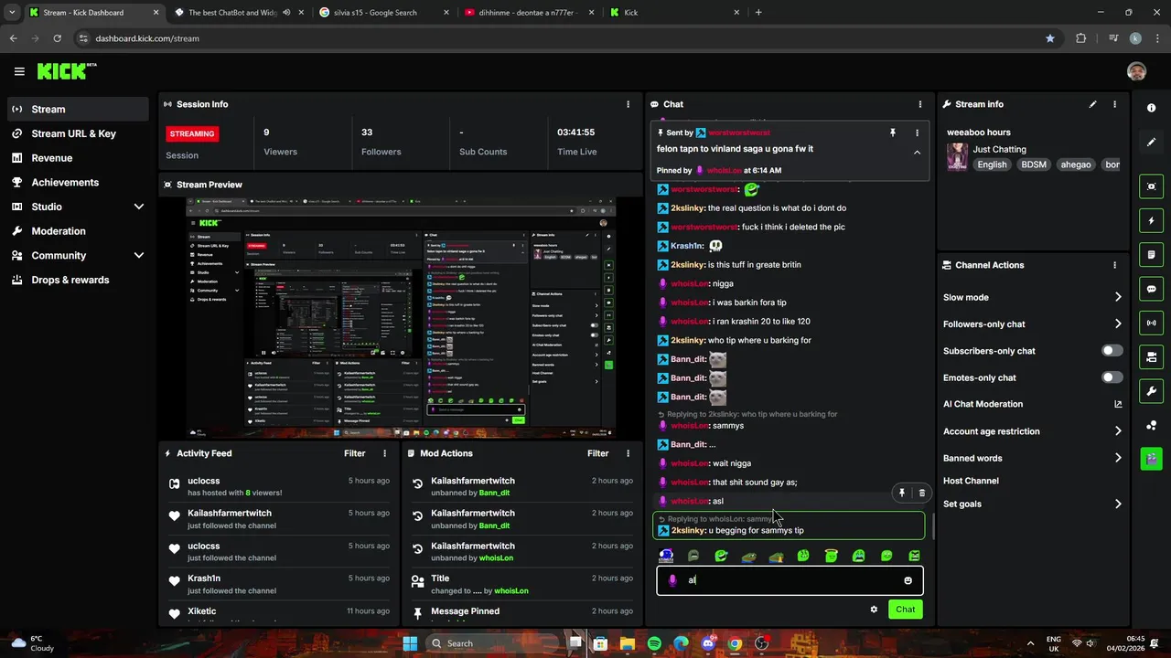Open the Stream info three-dot menu
The width and height of the screenshot is (1171, 658).
click(1114, 104)
